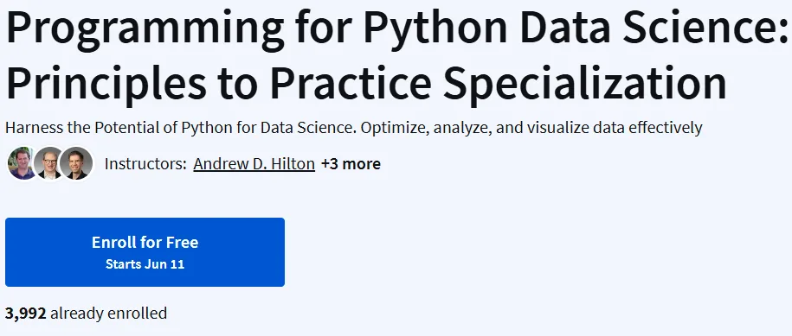Click the Starts Jun 11 date text
This screenshot has width=792, height=336.
pos(145,264)
